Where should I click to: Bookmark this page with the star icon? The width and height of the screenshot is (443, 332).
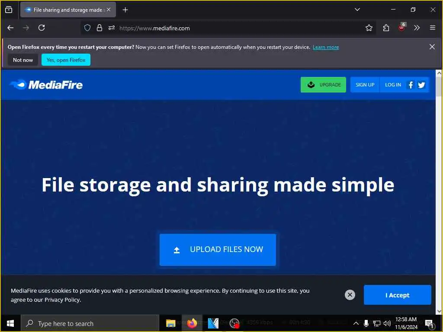point(369,28)
